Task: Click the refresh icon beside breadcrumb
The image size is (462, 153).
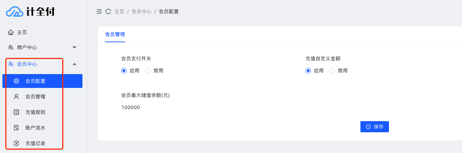Action: click(x=108, y=11)
